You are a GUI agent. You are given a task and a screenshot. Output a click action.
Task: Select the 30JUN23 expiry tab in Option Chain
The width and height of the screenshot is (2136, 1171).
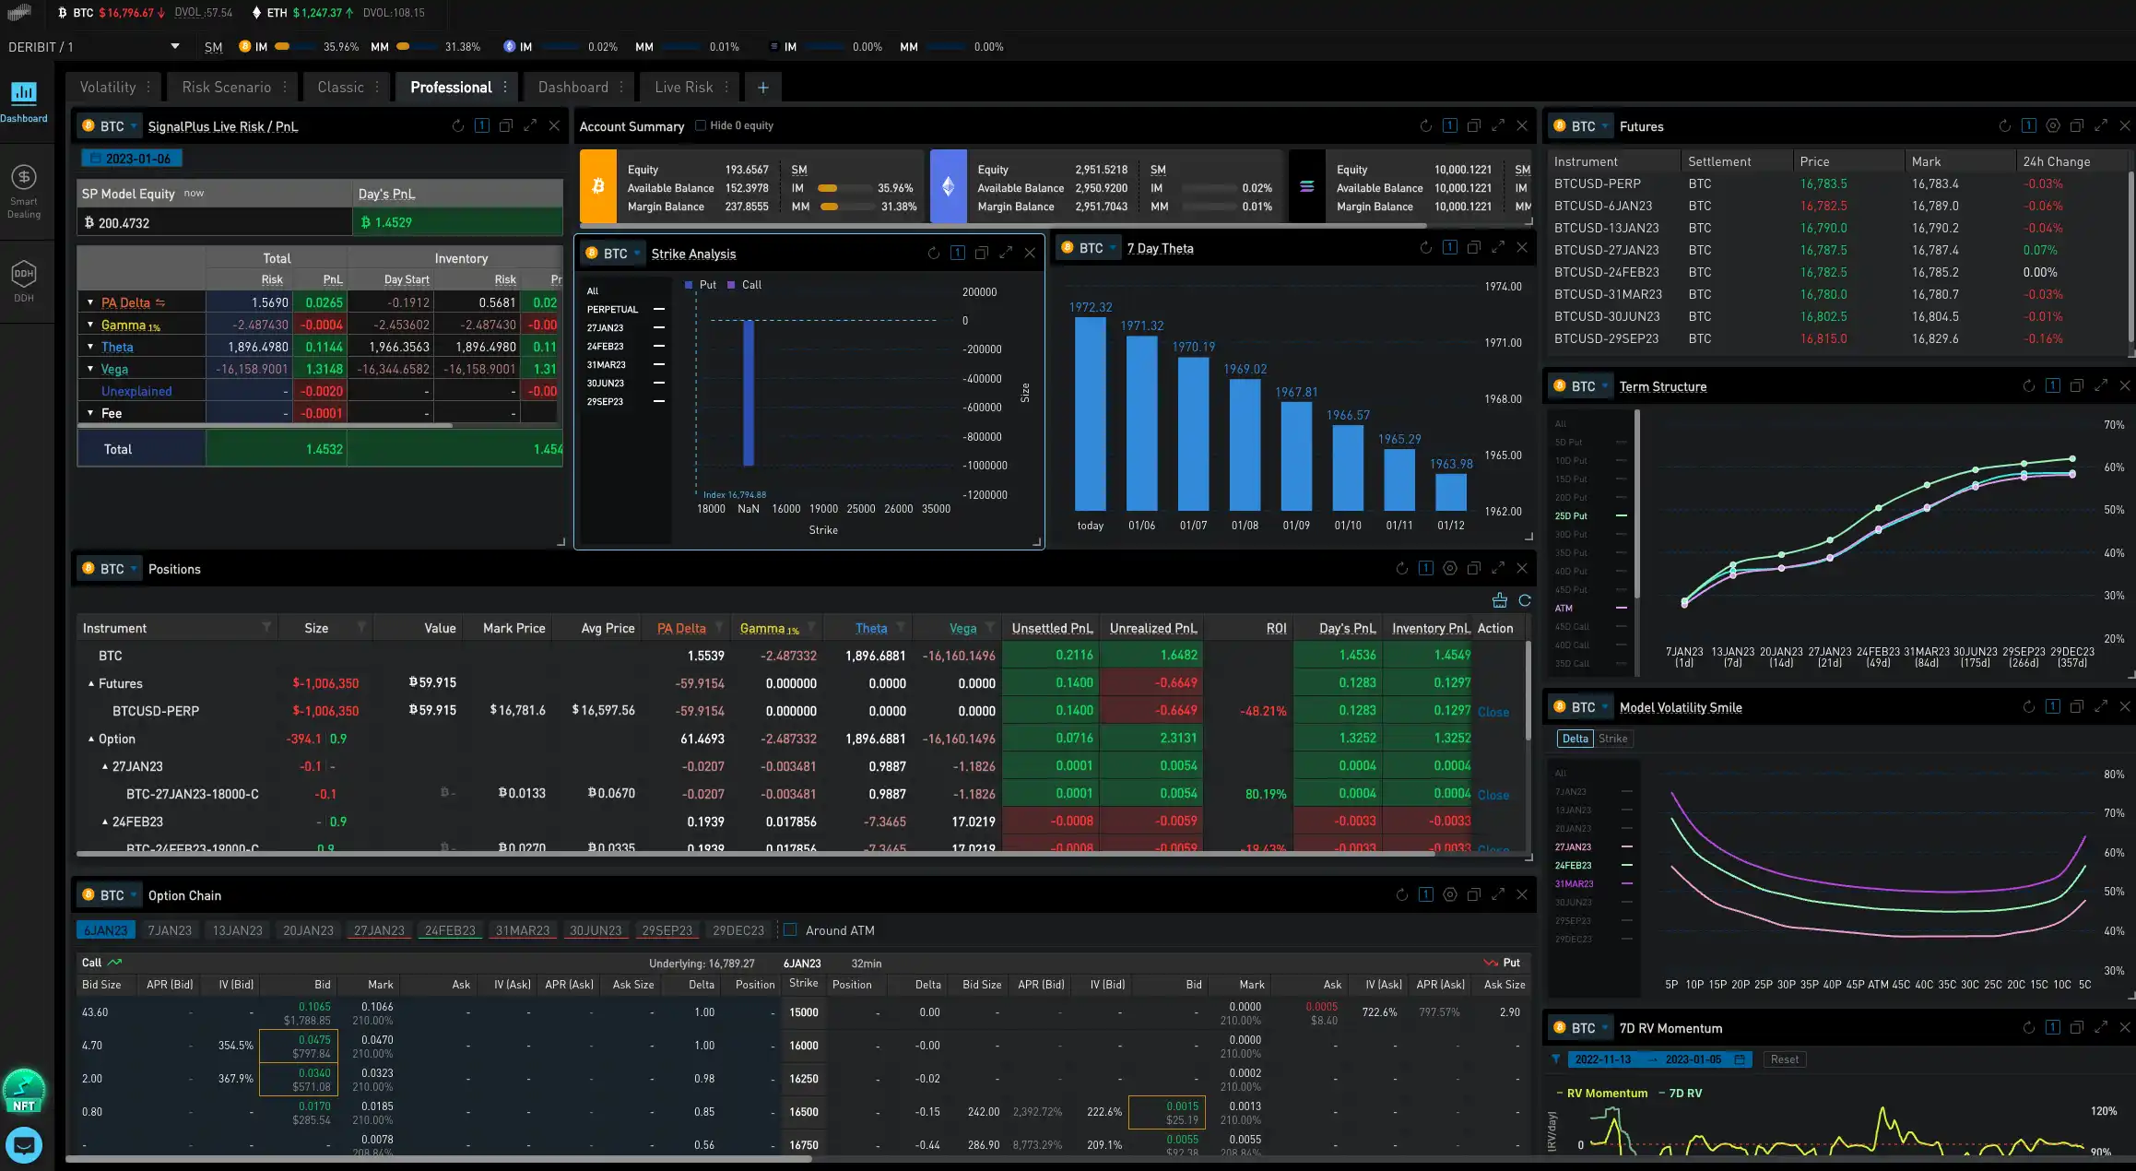tap(596, 930)
